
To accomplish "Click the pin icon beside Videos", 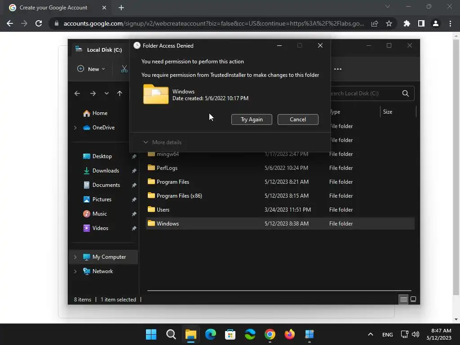I will click(x=134, y=228).
